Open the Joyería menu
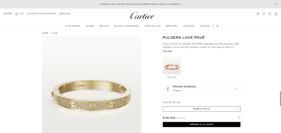Screen dimensions: 281x133 point(90,26)
